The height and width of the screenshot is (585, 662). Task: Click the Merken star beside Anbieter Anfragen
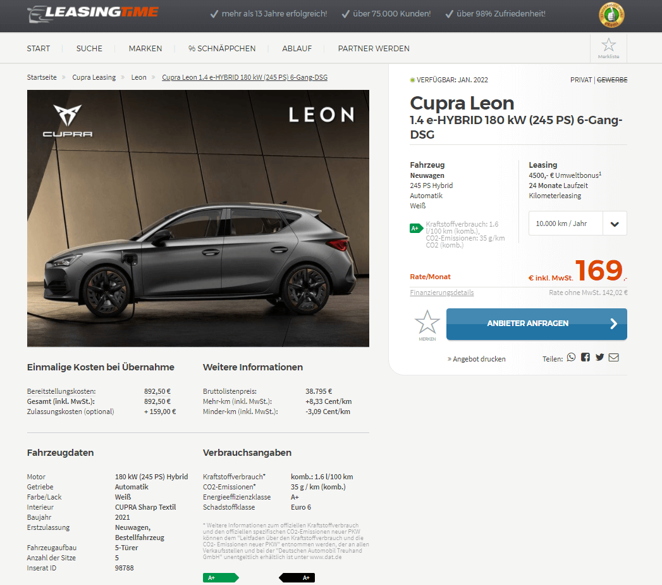427,325
